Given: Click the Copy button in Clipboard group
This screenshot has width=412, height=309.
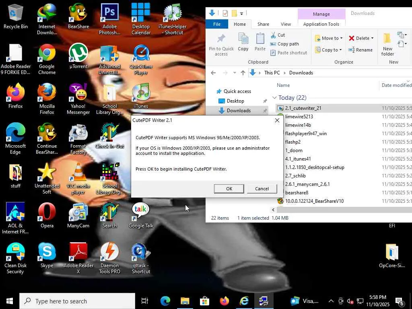Looking at the screenshot, I should (243, 42).
